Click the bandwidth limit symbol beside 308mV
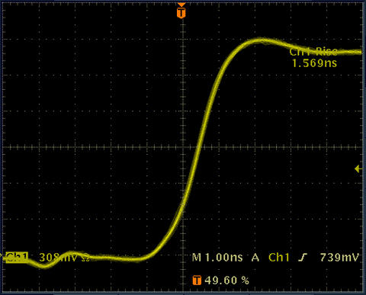 coord(85,258)
